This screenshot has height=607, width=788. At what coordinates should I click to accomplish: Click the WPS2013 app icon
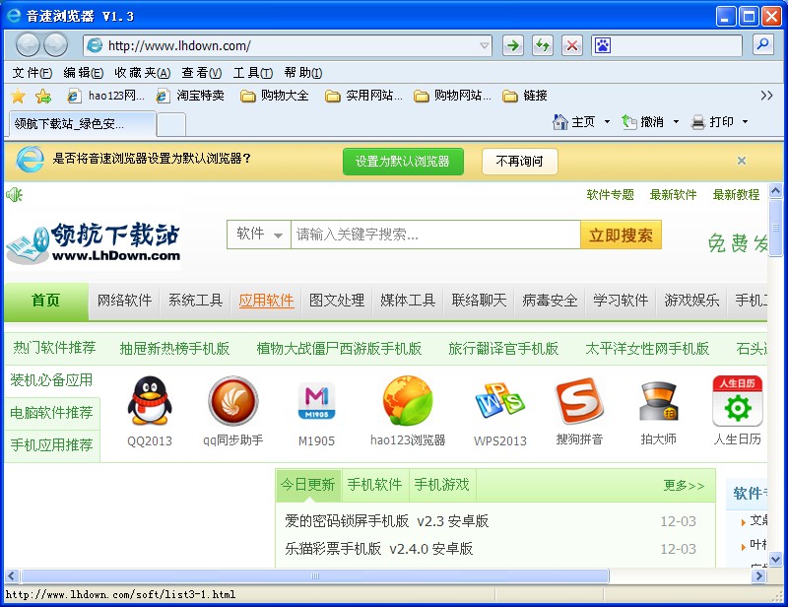(500, 401)
